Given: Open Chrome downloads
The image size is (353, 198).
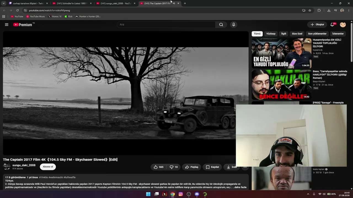Looking at the screenshot, I should 329,10.
